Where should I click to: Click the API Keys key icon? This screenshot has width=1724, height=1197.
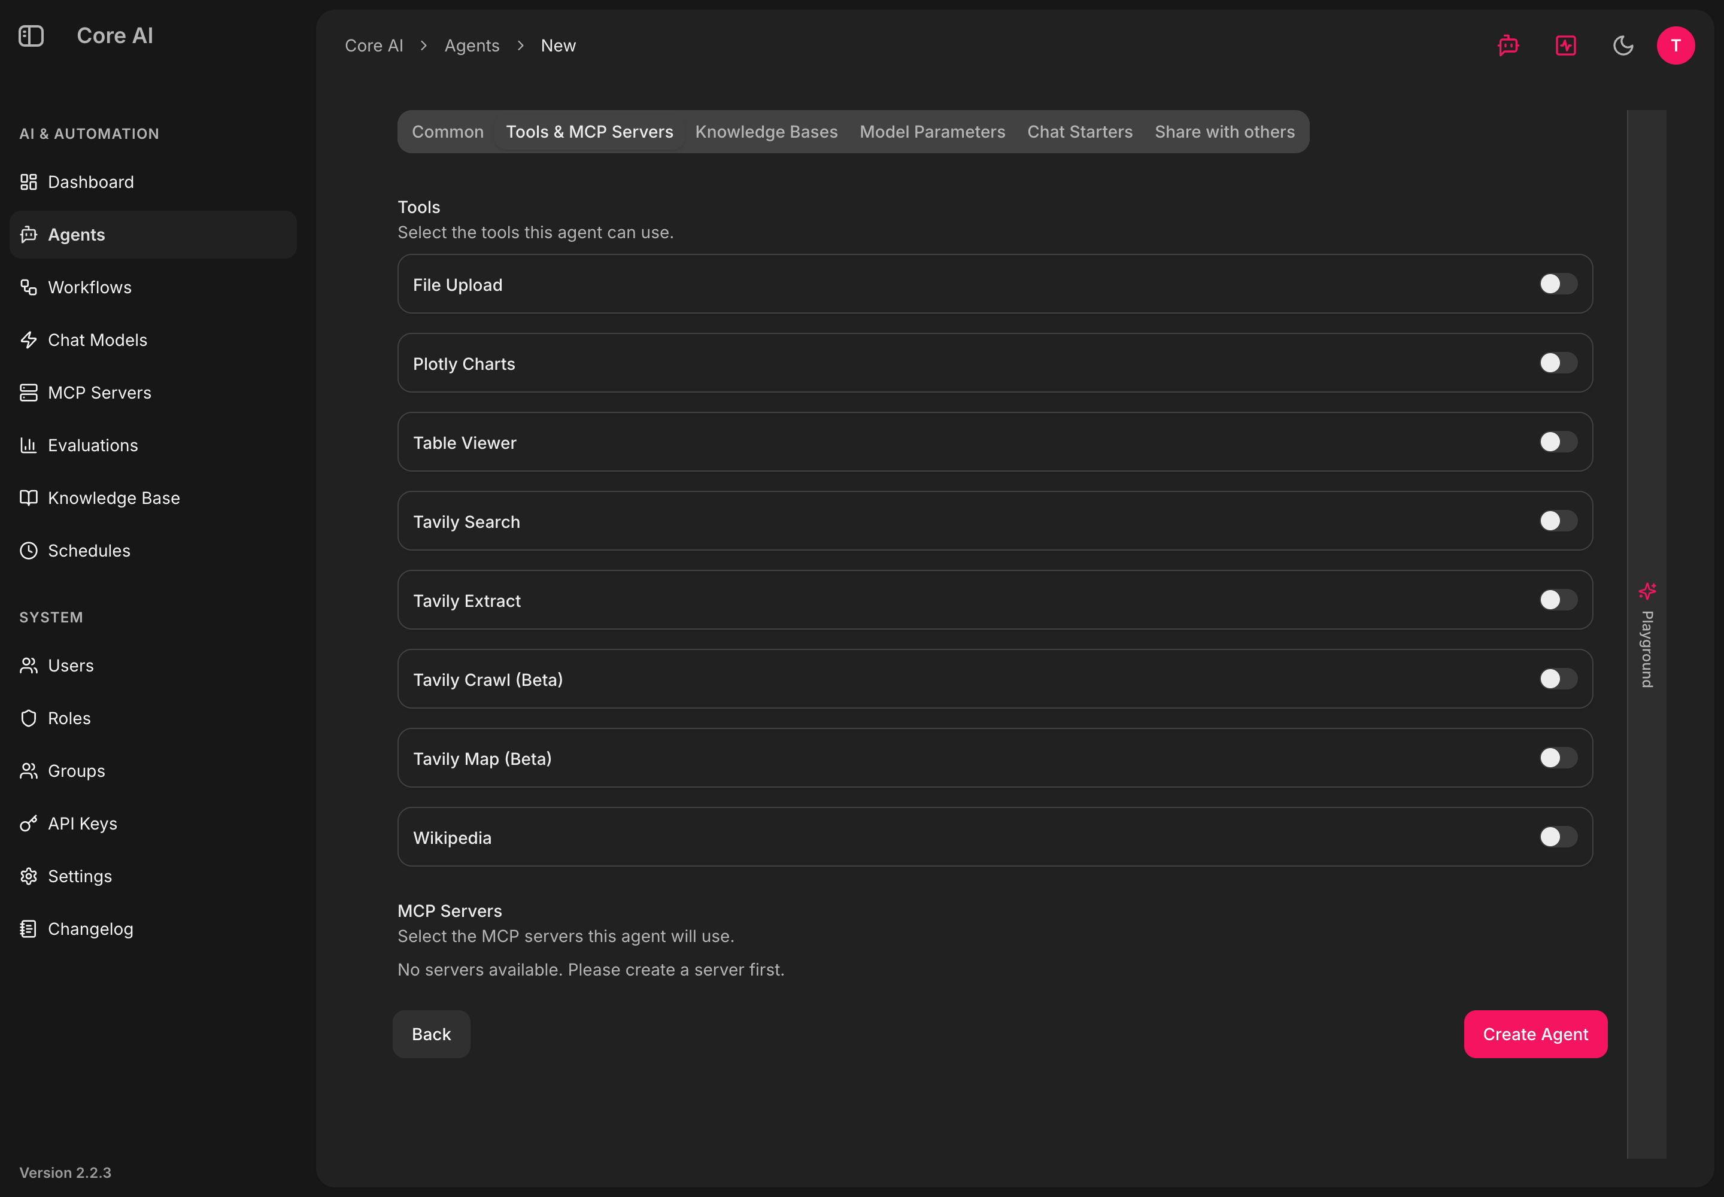click(29, 824)
